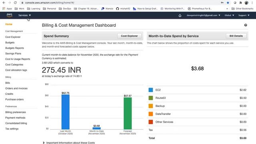Open the Xtensio bookmark
Image resolution: width=256 pixels, height=144 pixels.
click(x=107, y=9)
